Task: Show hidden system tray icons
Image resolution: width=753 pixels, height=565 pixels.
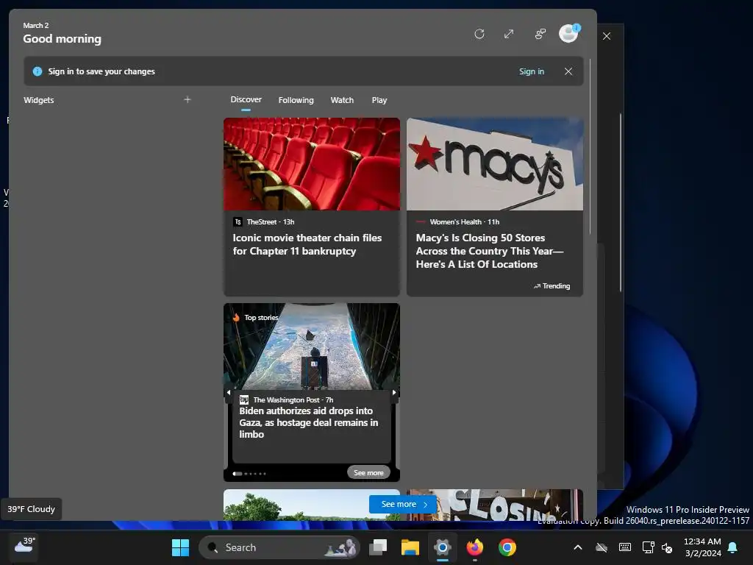Action: 578,547
